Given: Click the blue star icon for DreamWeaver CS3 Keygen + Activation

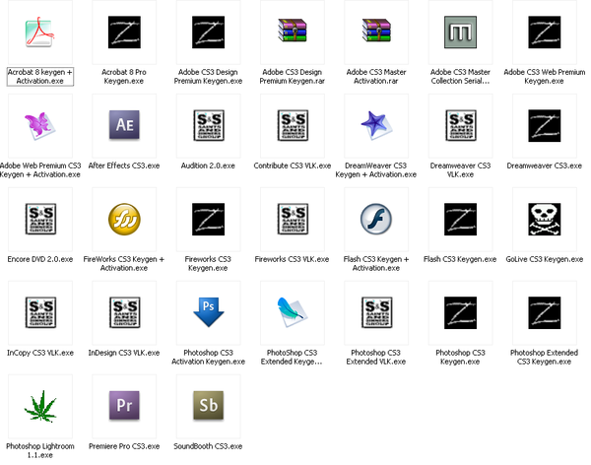Looking at the screenshot, I should (x=376, y=125).
